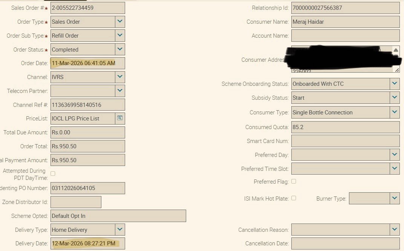Screen dimensions: 404x251
Task: Expand the Telecom Partner dropdown
Action: [120, 91]
